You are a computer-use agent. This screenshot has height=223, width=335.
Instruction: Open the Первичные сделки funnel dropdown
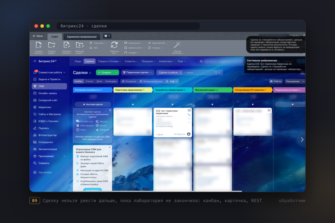(137, 72)
